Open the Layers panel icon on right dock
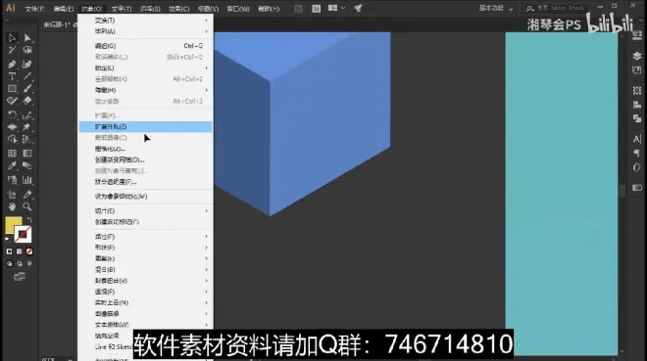 coord(636,56)
